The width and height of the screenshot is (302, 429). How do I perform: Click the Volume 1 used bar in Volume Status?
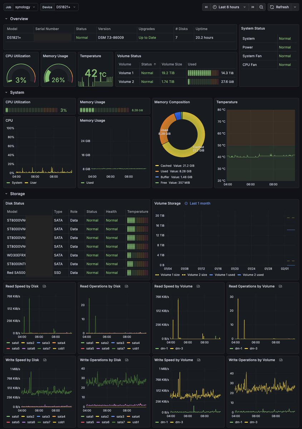203,73
